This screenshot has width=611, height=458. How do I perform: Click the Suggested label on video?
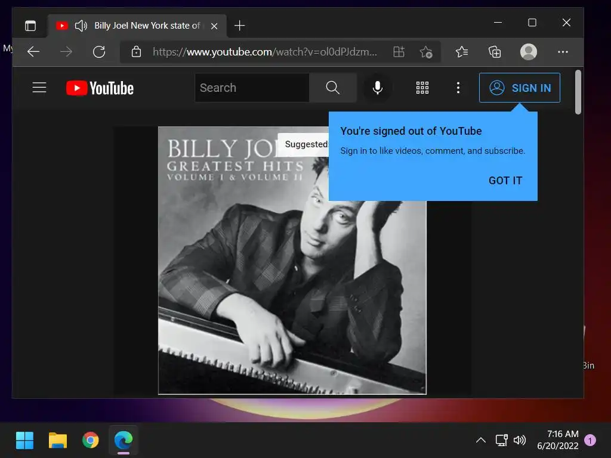pos(306,144)
